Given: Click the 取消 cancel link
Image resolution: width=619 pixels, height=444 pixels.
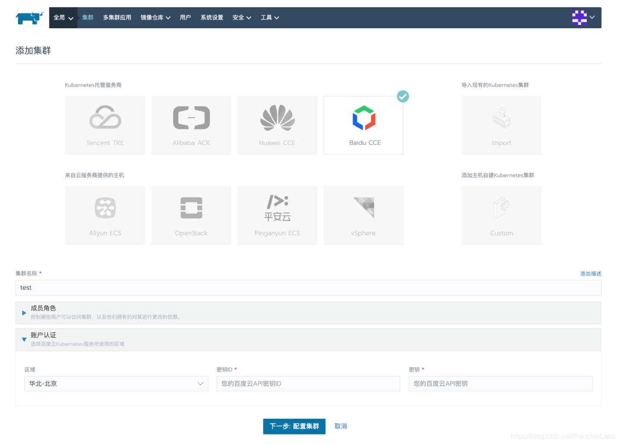Looking at the screenshot, I should 341,426.
